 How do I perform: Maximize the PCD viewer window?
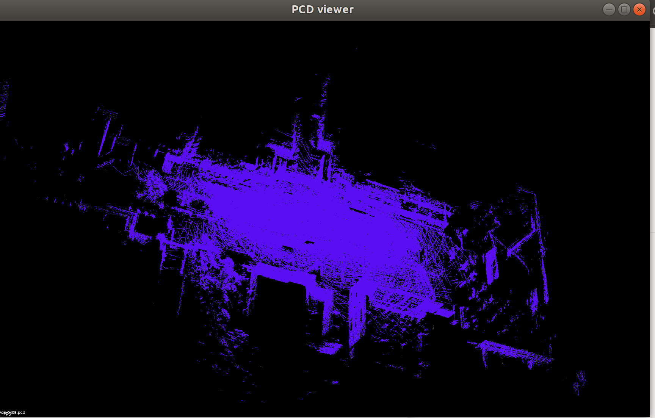click(624, 9)
